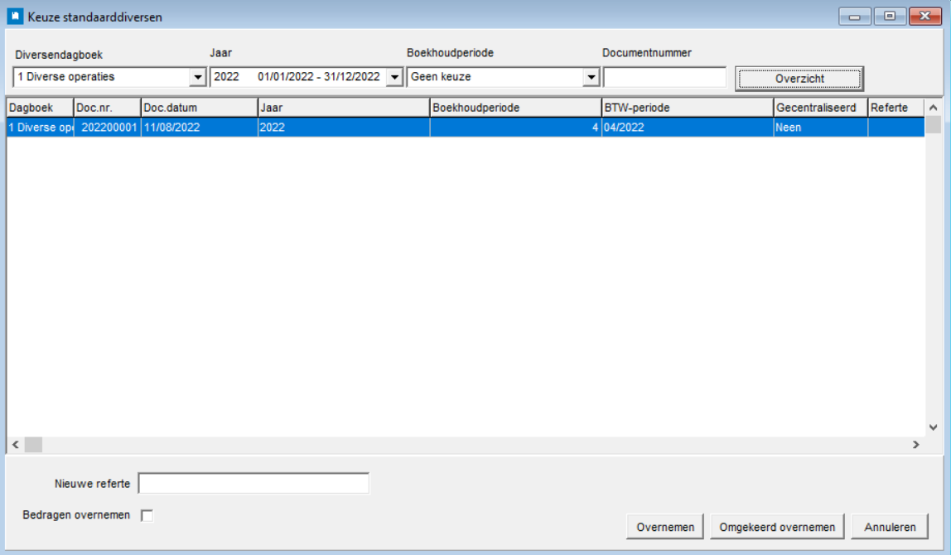This screenshot has width=951, height=555.
Task: Click the Overzicht button
Action: coord(799,79)
